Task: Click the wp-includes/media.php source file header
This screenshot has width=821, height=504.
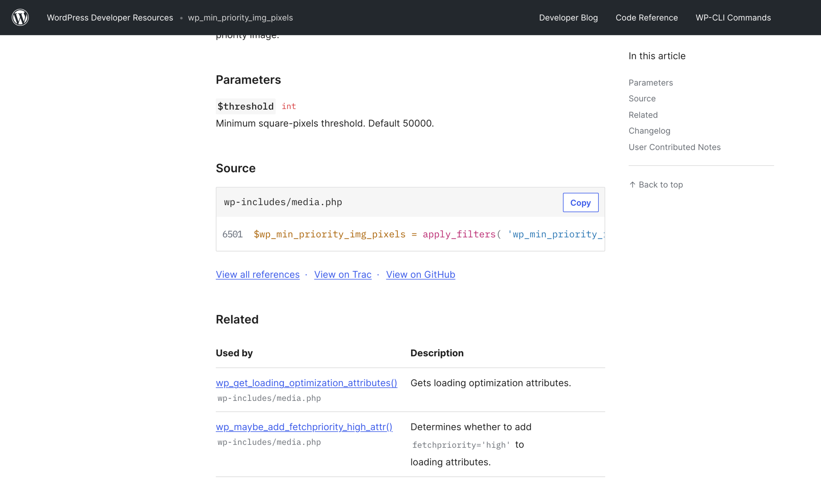Action: (x=283, y=202)
